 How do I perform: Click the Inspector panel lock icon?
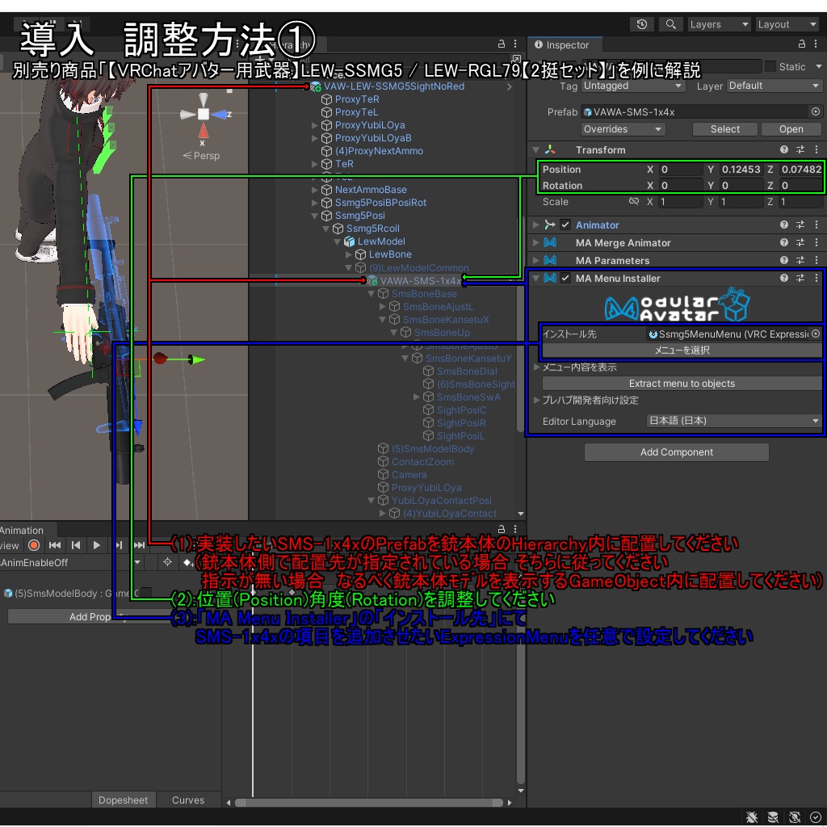tap(802, 44)
